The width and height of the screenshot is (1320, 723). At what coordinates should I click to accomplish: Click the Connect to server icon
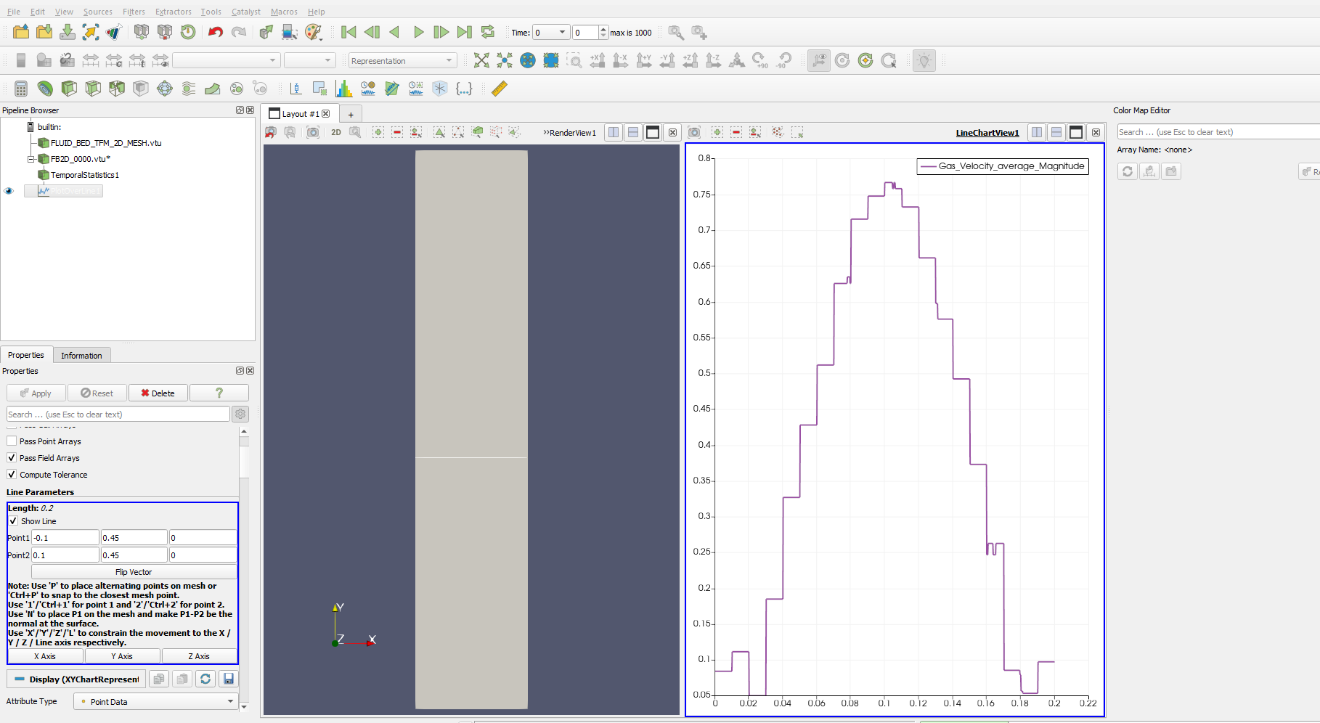142,32
